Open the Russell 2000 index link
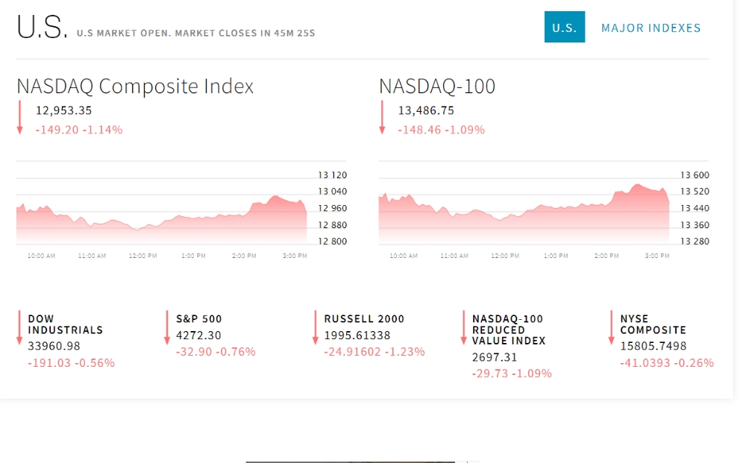This screenshot has height=463, width=746. pyautogui.click(x=364, y=319)
